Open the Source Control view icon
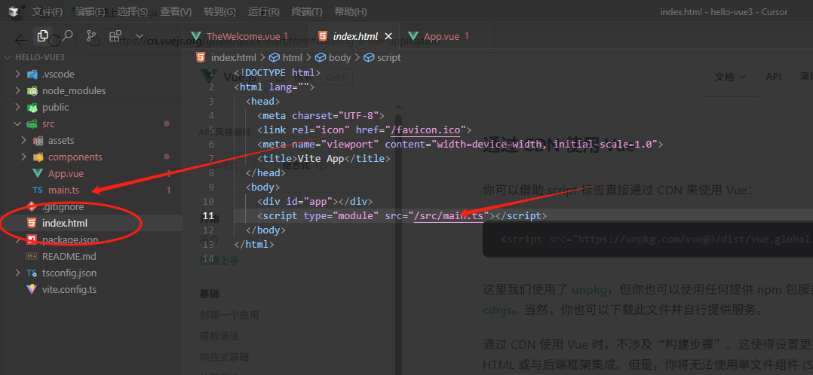Screen dimensions: 813x375 click(x=92, y=35)
